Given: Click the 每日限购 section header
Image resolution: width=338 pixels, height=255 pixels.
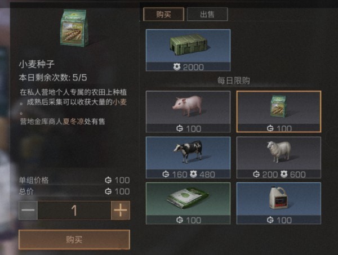Looking at the screenshot, I should tap(233, 80).
